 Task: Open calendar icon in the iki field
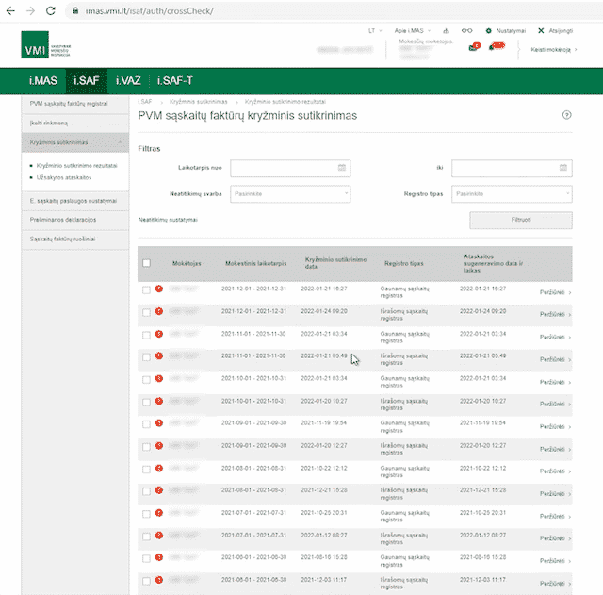click(563, 169)
